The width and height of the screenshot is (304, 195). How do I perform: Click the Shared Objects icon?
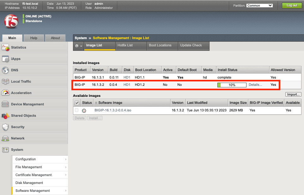click(5, 115)
